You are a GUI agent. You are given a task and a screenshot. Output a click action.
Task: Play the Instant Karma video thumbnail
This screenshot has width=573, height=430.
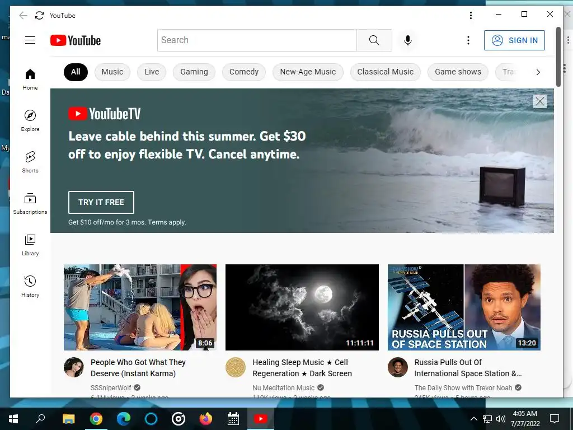click(x=140, y=307)
